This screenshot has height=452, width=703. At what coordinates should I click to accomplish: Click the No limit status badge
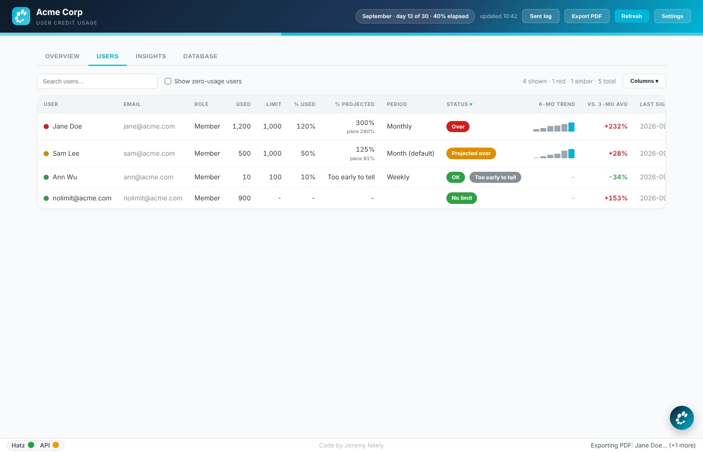[x=461, y=198]
